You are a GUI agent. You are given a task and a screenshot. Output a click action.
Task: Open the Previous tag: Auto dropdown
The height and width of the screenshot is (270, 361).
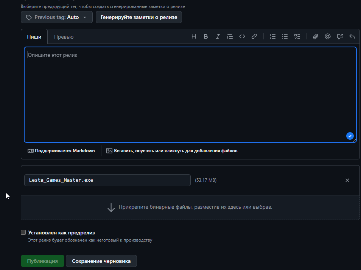[x=57, y=17]
